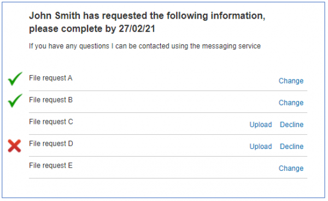328x201 pixels.
Task: Select the File request A label
Action: coord(51,78)
